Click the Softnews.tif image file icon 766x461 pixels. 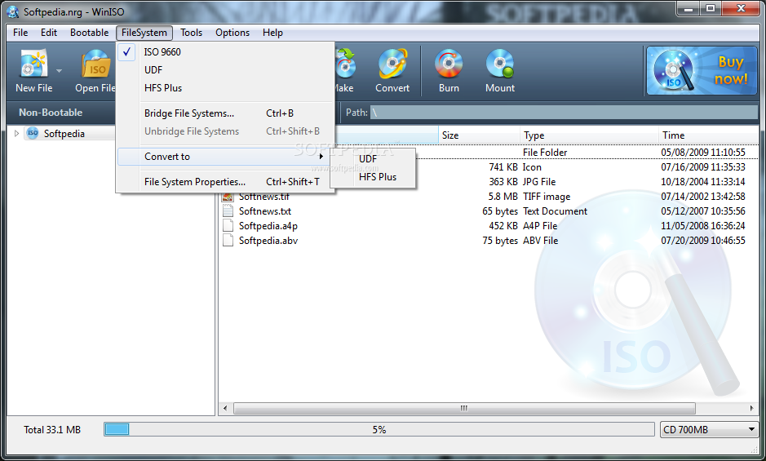[228, 197]
